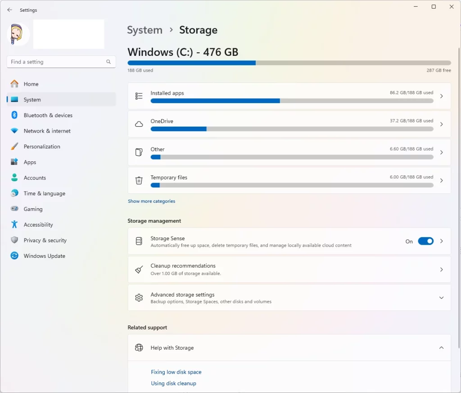Screen dimensions: 461x393
Task: Click the search magnifier icon
Action: [x=108, y=62]
